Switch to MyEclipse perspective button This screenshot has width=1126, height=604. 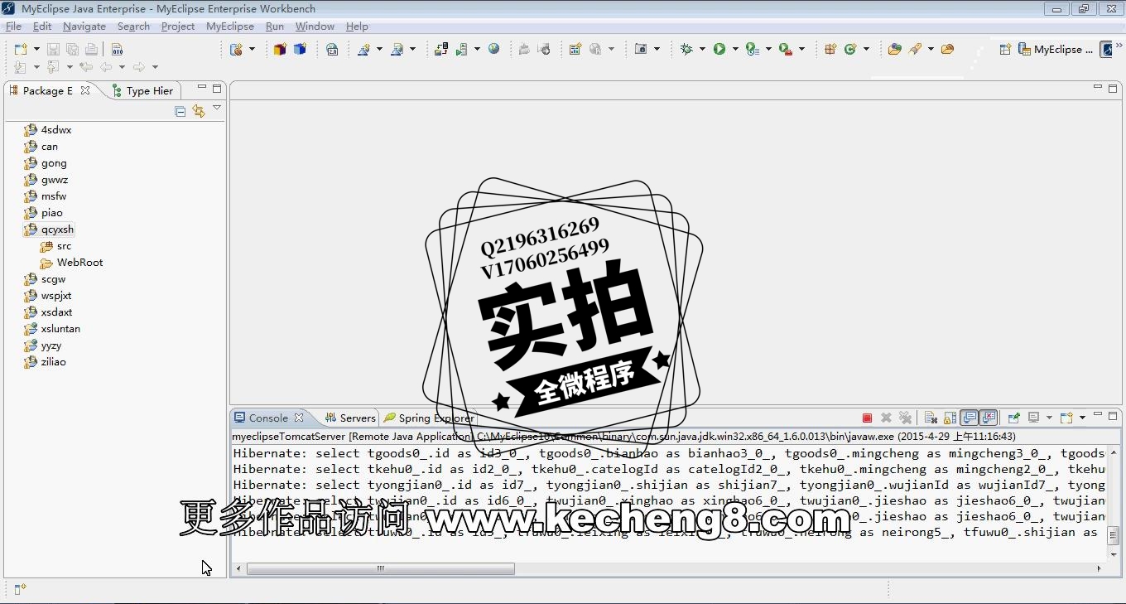(x=1057, y=49)
